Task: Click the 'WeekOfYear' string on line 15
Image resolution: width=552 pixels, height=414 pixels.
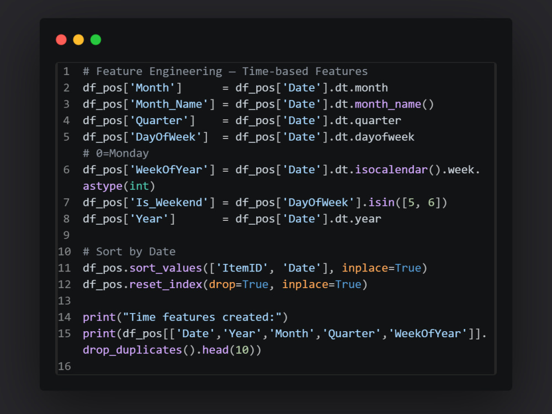Action: [x=428, y=333]
